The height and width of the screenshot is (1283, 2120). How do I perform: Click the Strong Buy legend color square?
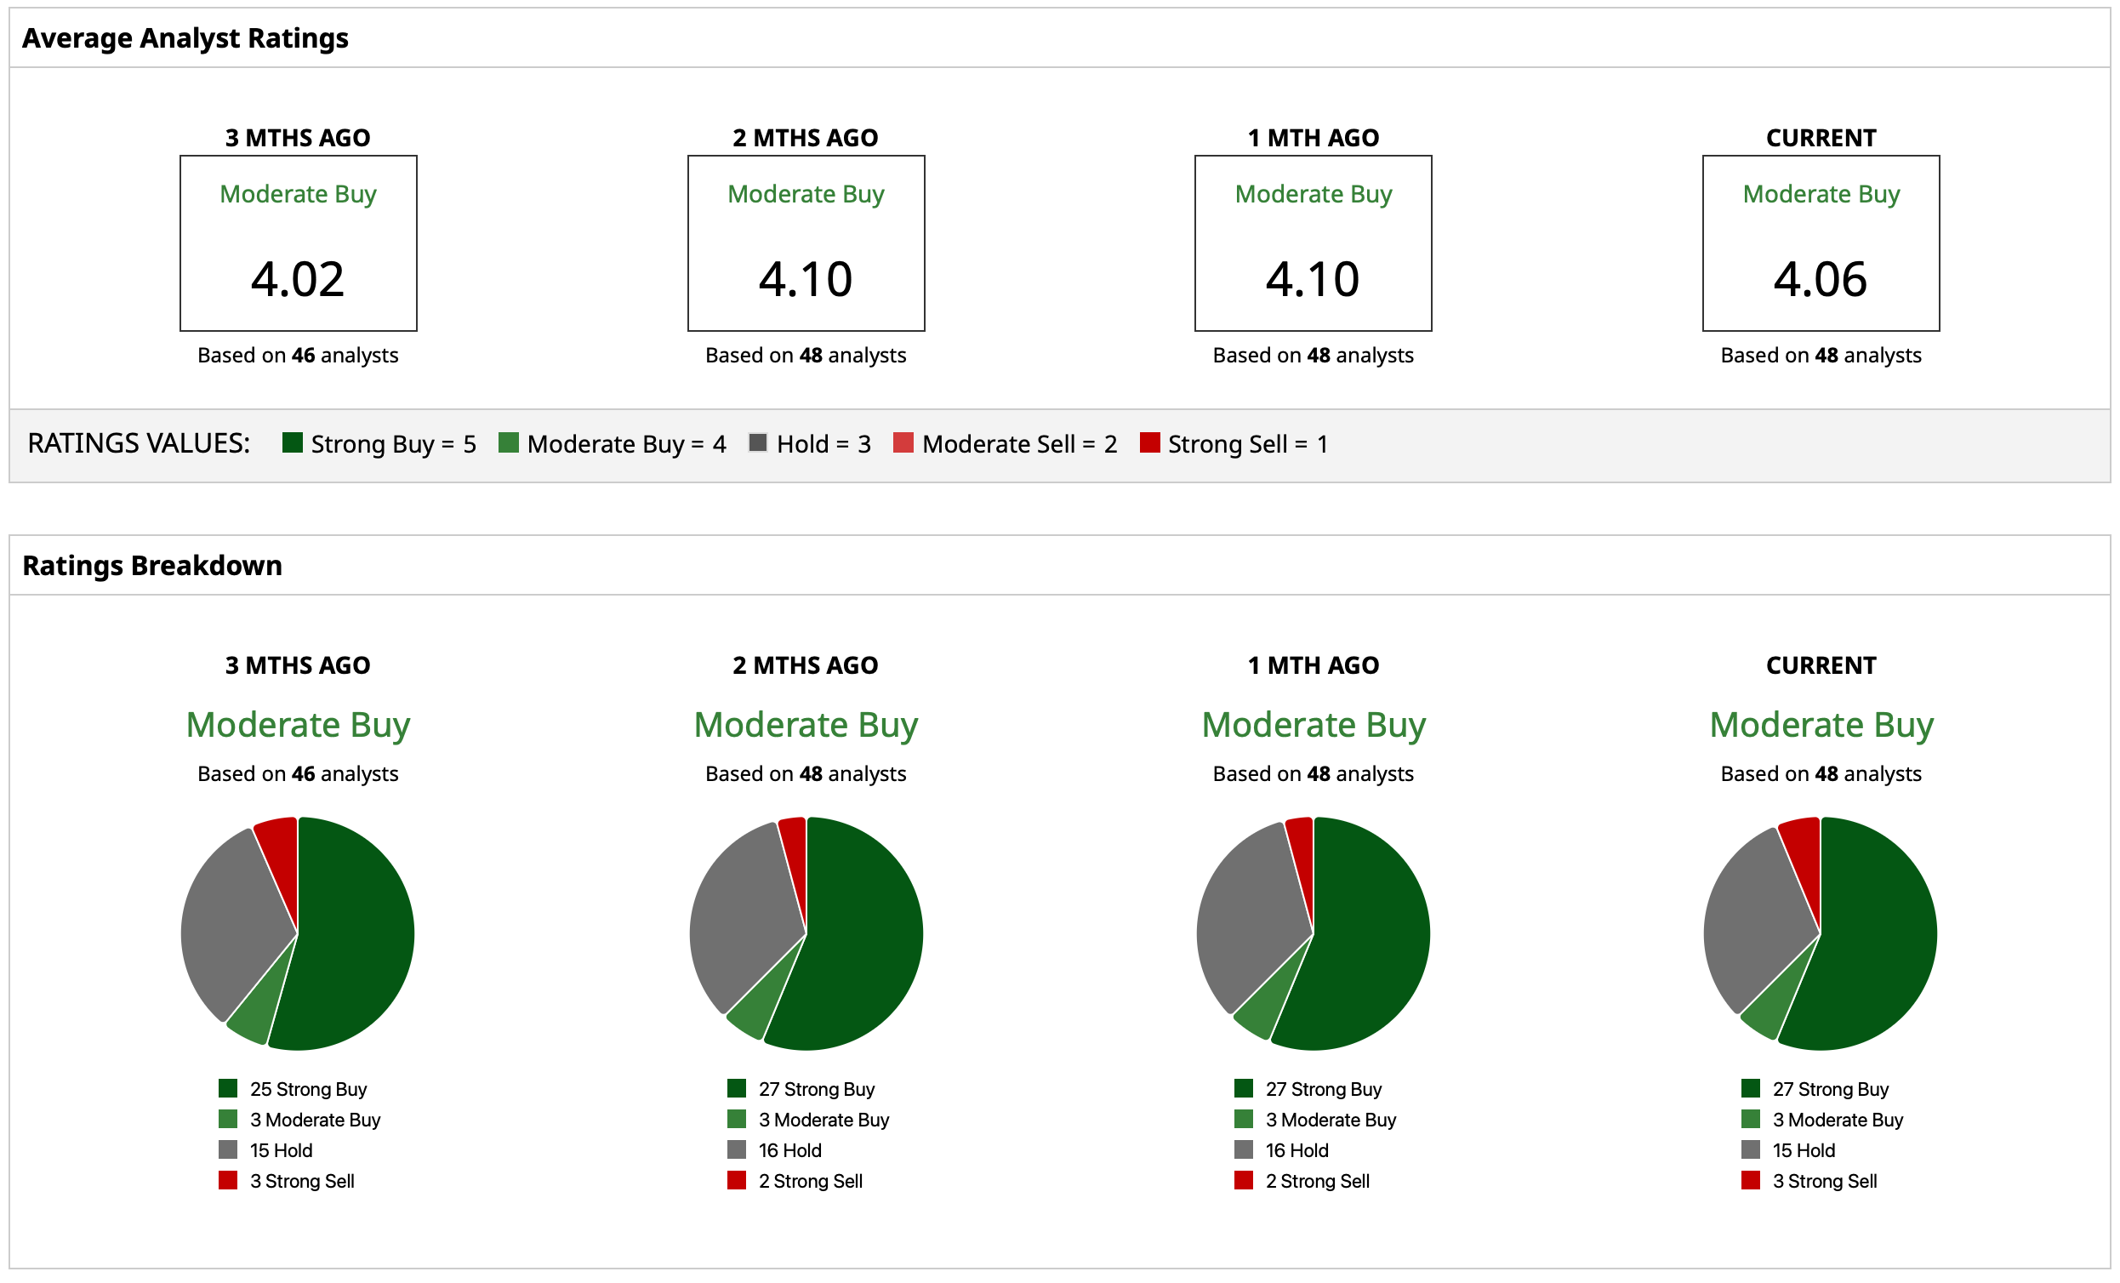click(x=292, y=443)
